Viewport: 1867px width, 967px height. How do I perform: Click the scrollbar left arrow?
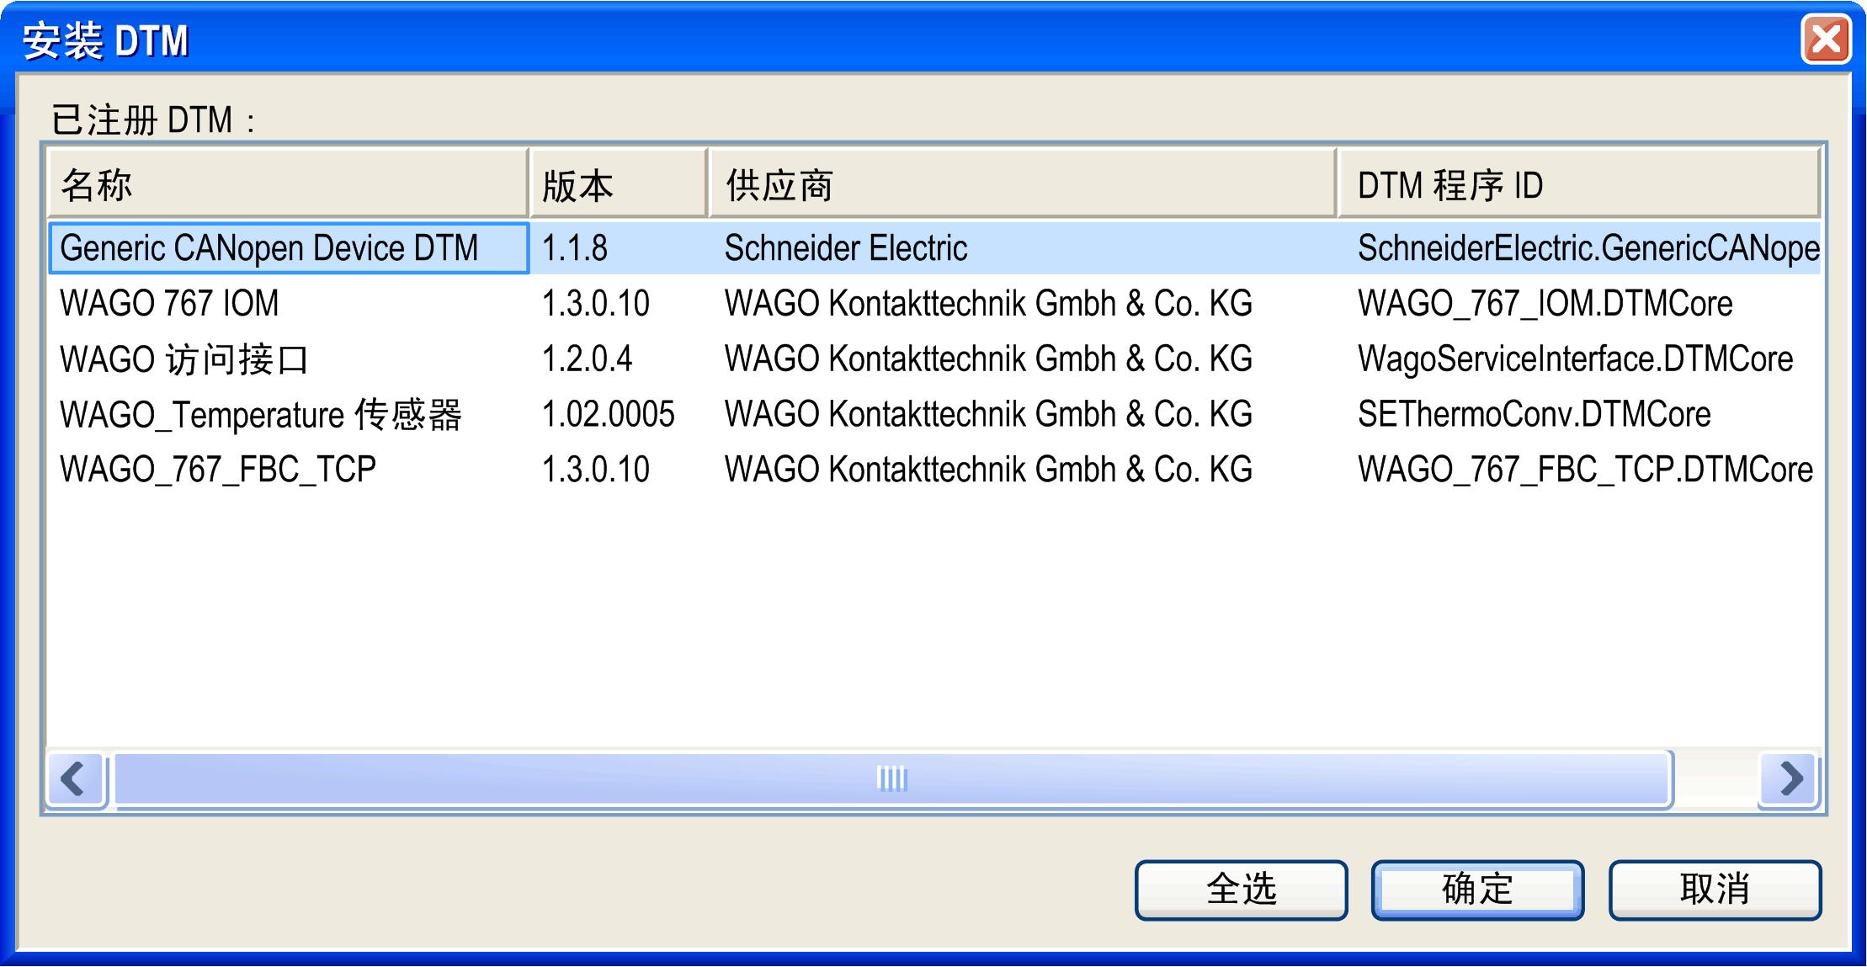click(x=76, y=778)
